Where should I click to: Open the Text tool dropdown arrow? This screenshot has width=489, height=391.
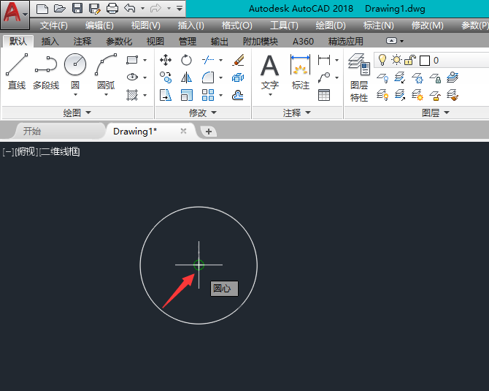coord(270,94)
